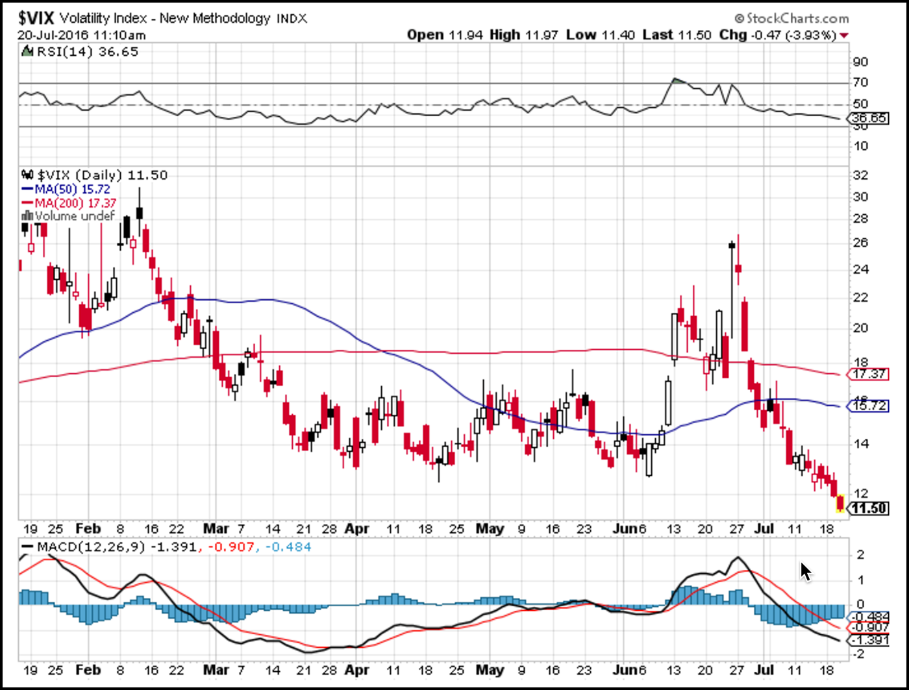This screenshot has width=909, height=690.
Task: Select the black MACD line swatch in legend
Action: pyautogui.click(x=27, y=547)
